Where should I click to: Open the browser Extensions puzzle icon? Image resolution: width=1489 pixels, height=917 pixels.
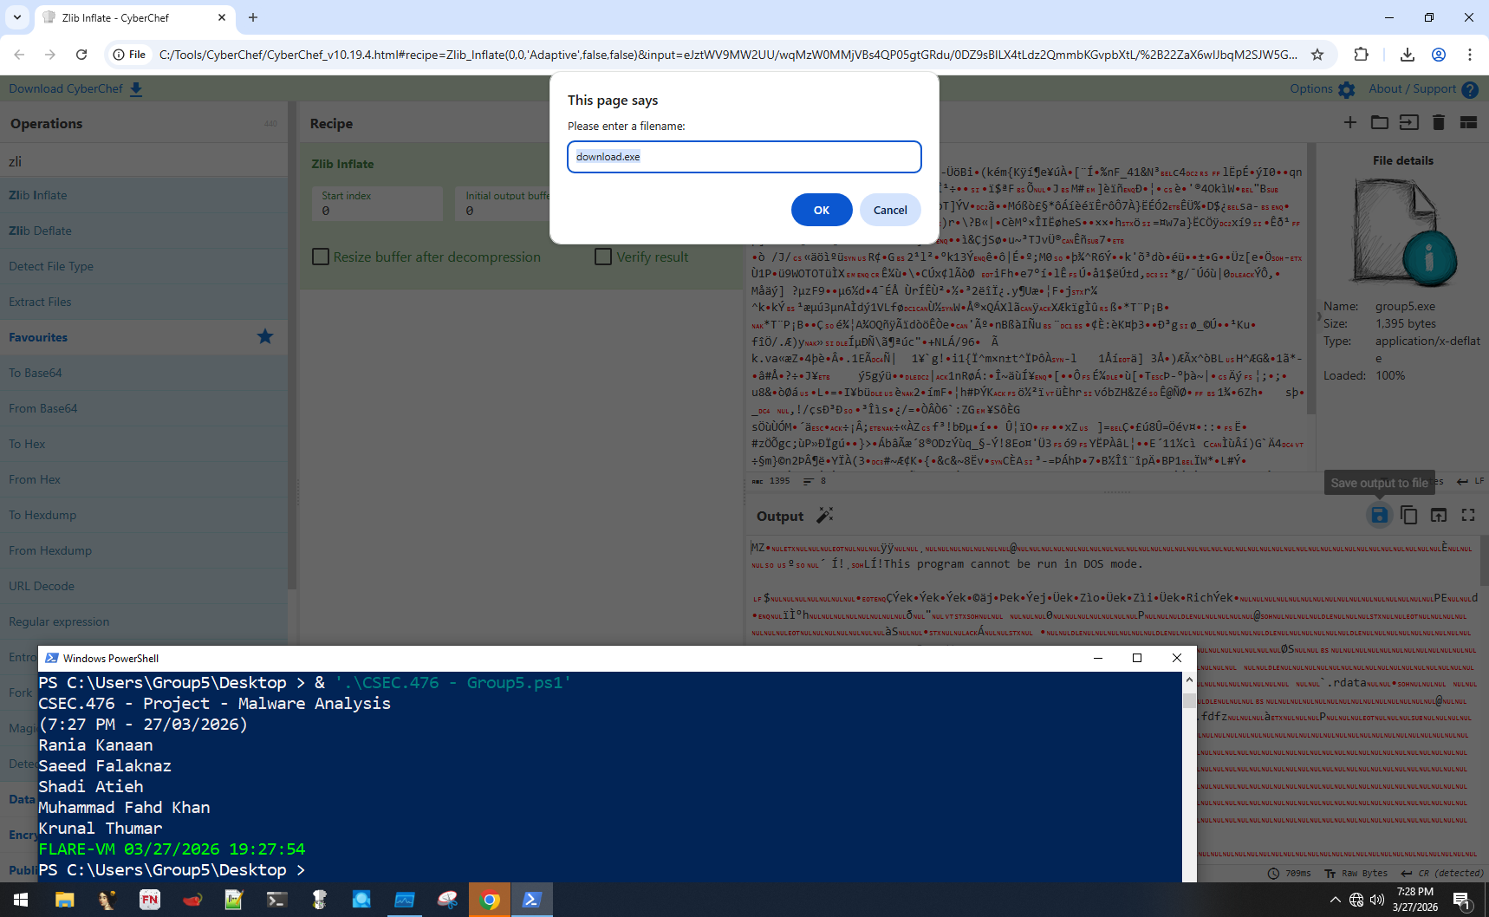pos(1361,55)
